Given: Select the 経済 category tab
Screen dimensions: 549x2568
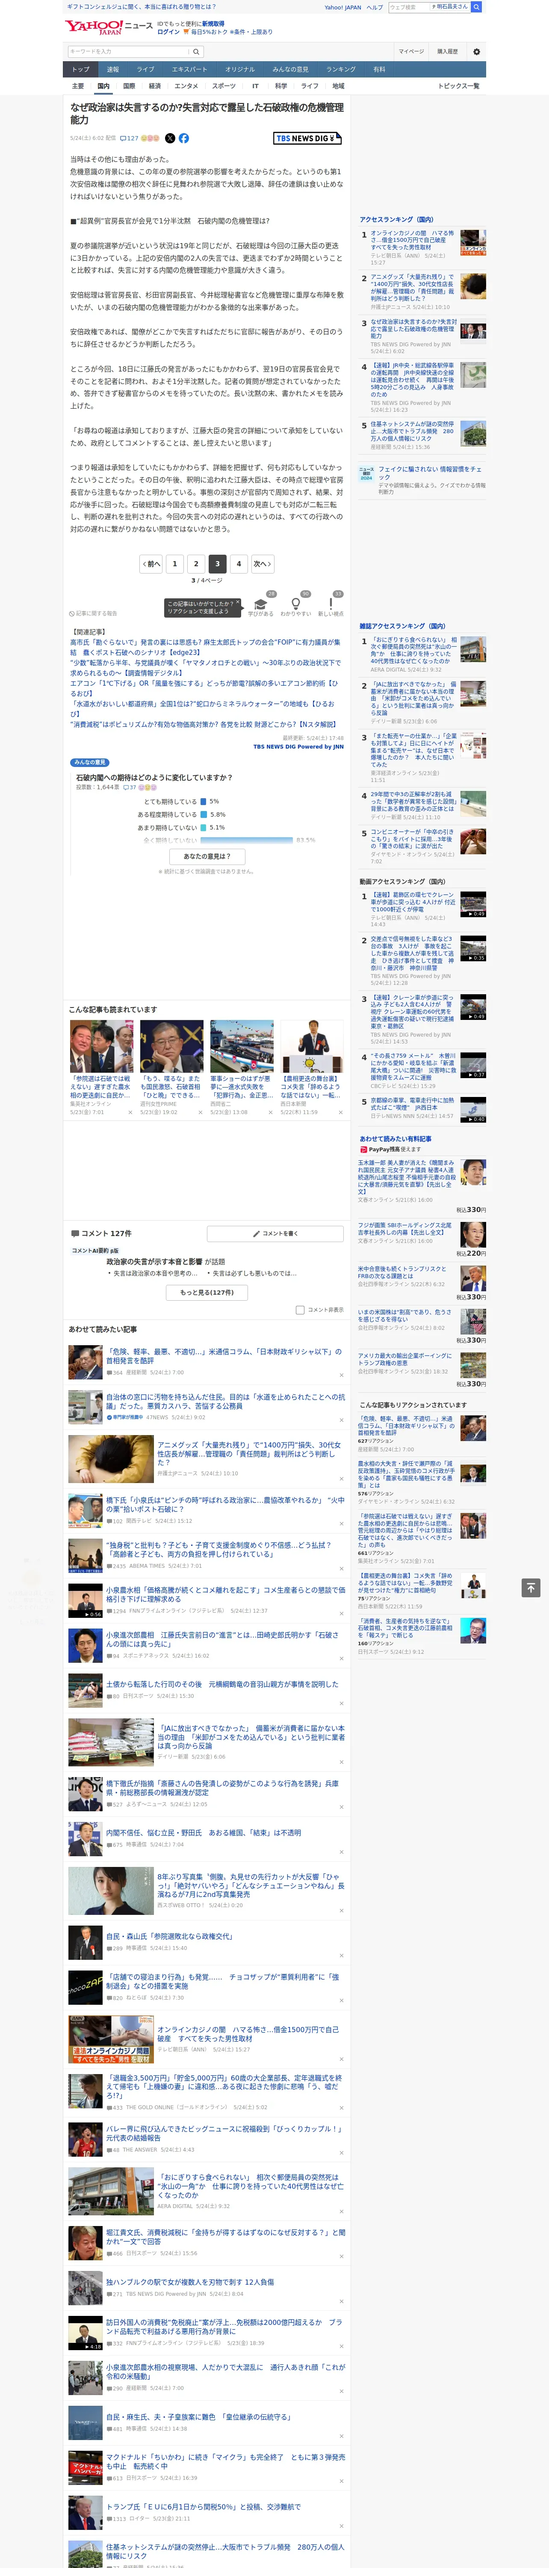Looking at the screenshot, I should (154, 86).
